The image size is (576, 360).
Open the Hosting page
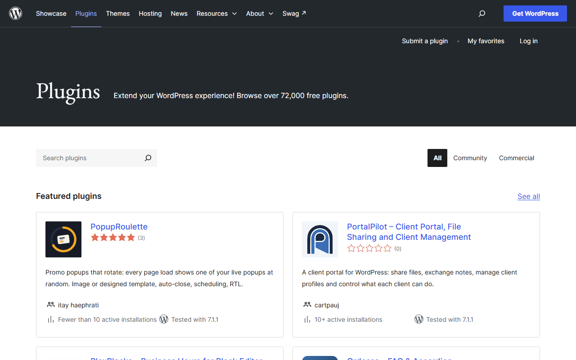150,13
